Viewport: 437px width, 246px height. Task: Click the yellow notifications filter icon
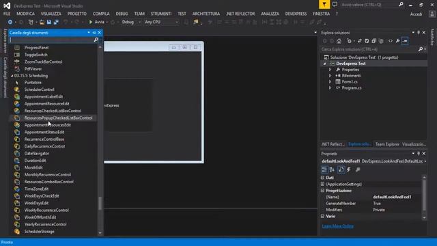[x=324, y=5]
